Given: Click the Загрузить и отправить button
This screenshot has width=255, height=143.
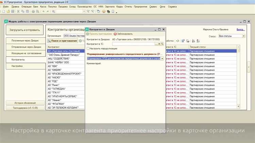Looking at the screenshot, I should (x=24, y=30).
